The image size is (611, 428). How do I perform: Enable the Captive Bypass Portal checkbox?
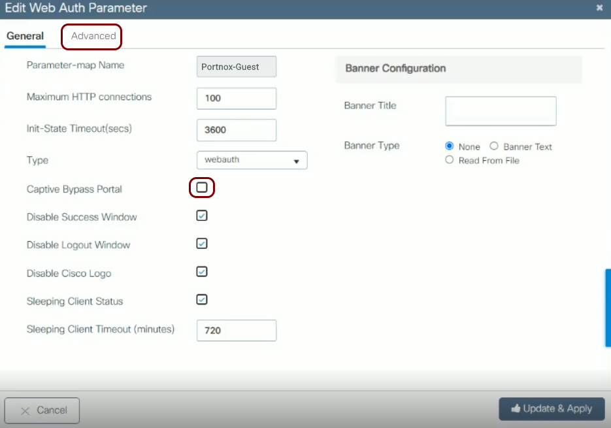point(202,188)
